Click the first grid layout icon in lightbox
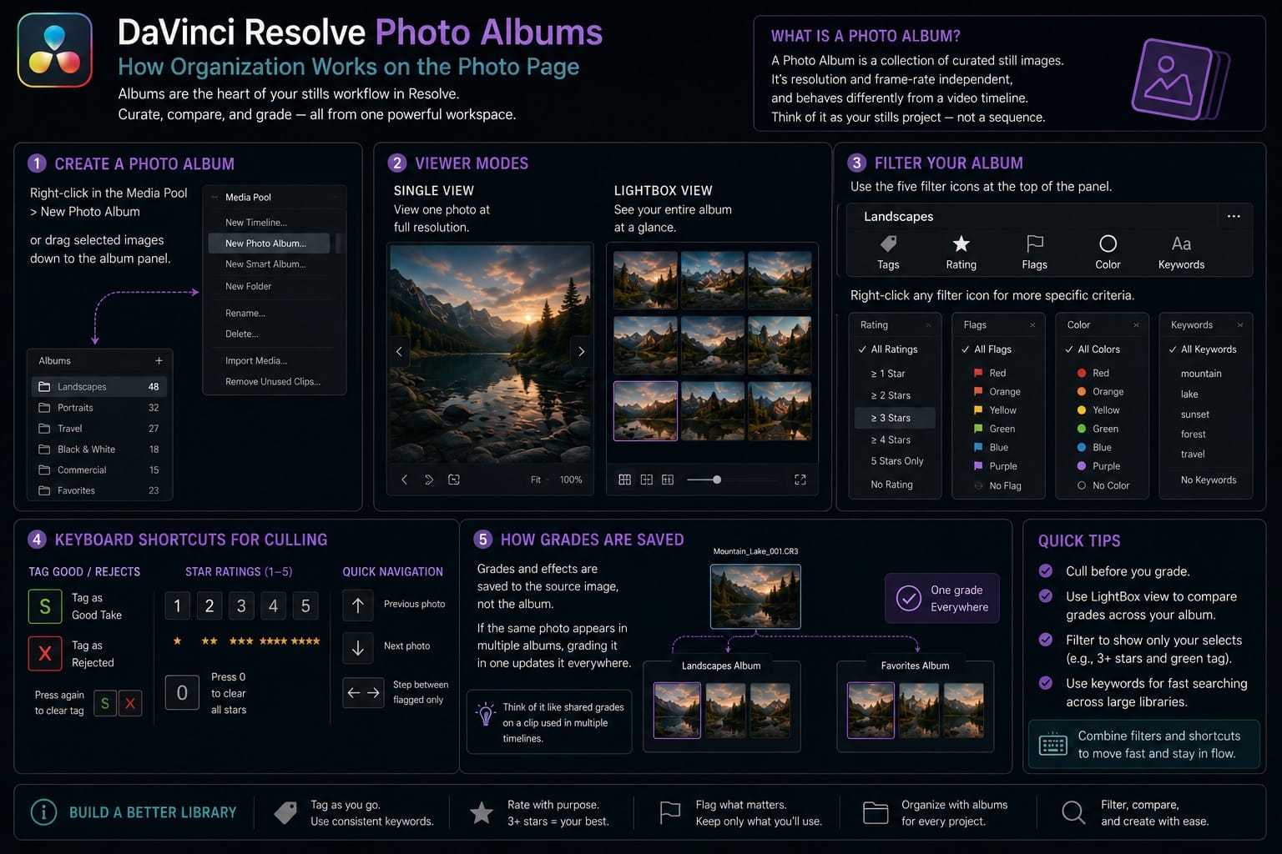The width and height of the screenshot is (1282, 854). click(624, 480)
